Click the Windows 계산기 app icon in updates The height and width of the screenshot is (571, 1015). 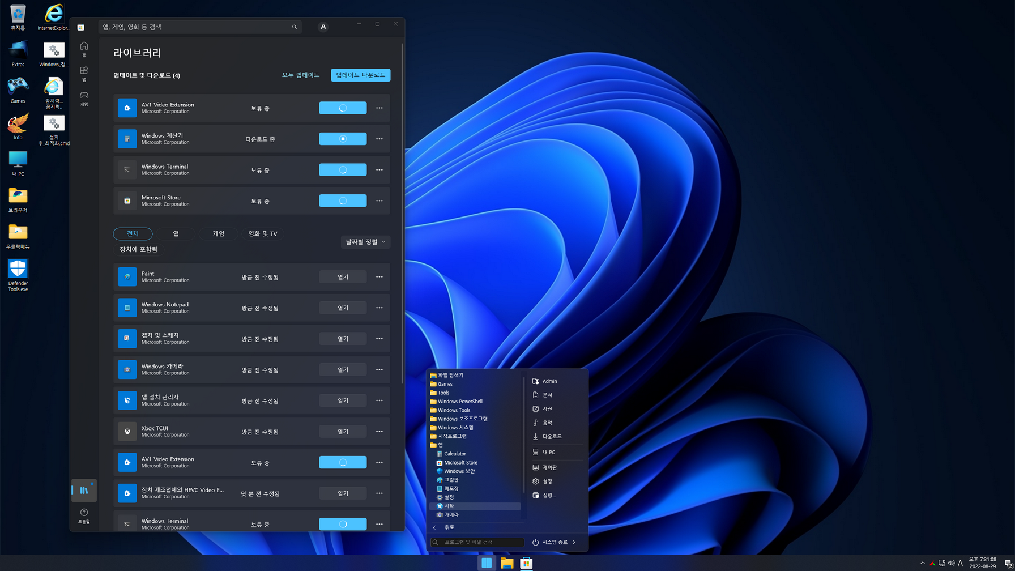127,139
